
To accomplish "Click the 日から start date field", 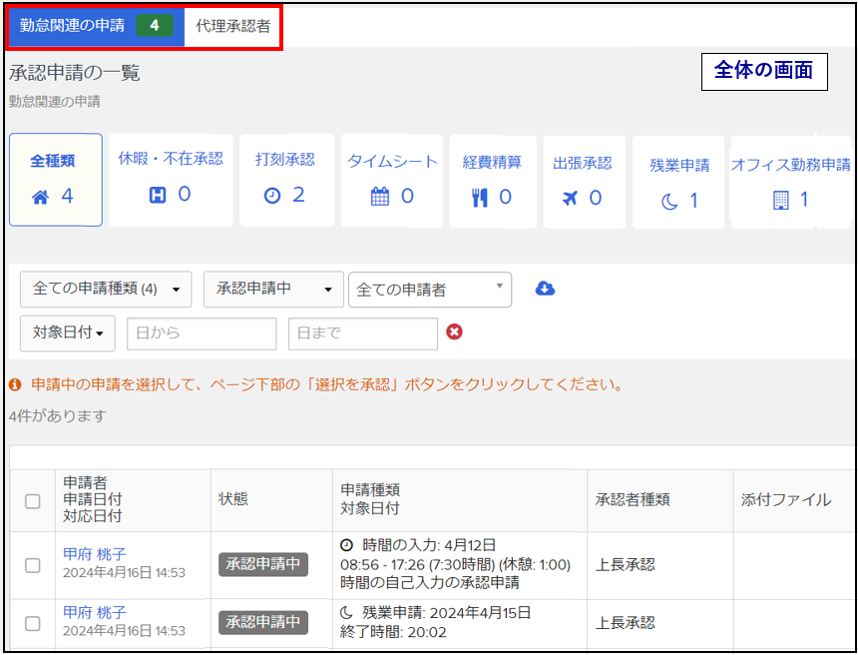I will (x=202, y=333).
